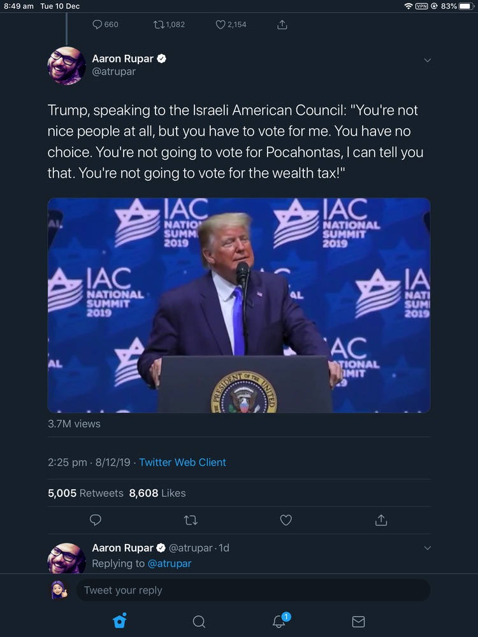Retweet the parent tweet with 1,082 retweets

pos(170,25)
